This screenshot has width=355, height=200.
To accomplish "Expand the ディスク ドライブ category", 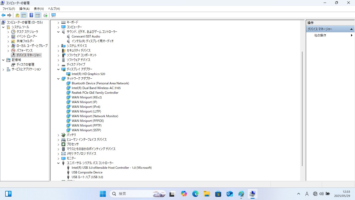I will pos(58,65).
